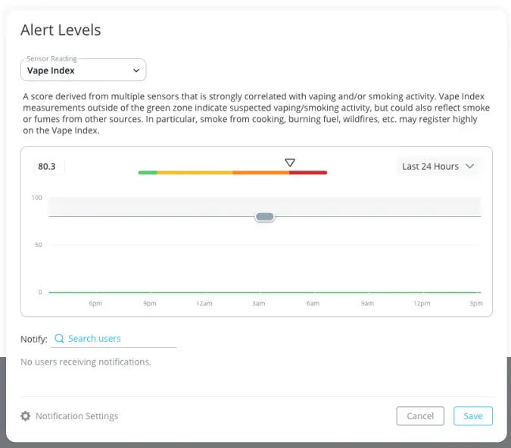Click the 9am label on the time axis
Screen dimensions: 511x448
(367, 304)
